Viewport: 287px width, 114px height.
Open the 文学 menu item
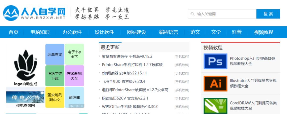point(216,32)
